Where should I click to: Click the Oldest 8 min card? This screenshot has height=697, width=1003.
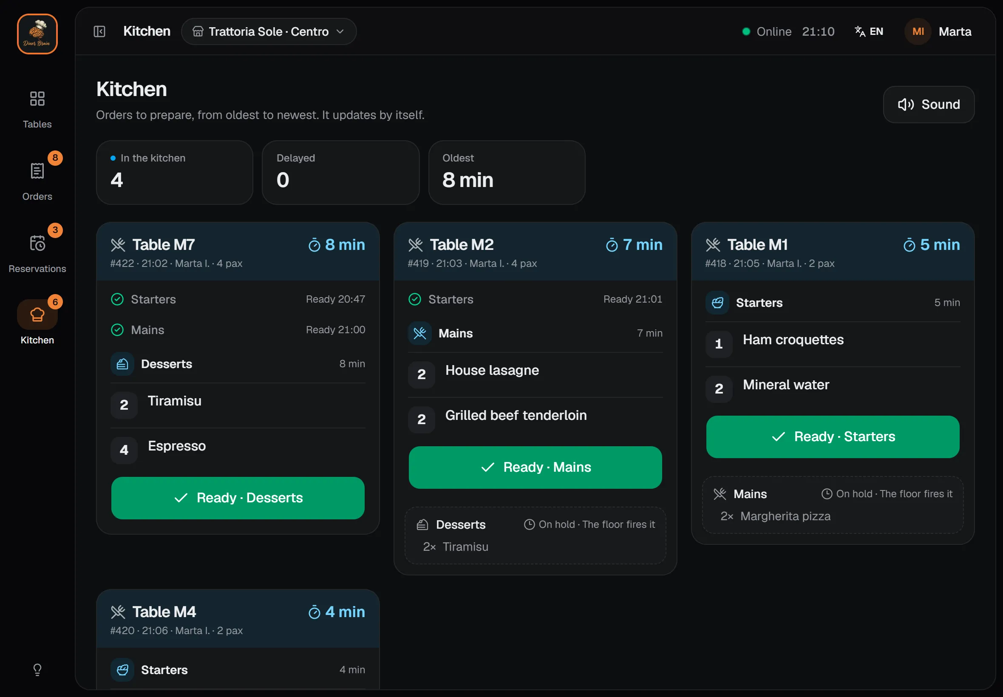tap(507, 173)
